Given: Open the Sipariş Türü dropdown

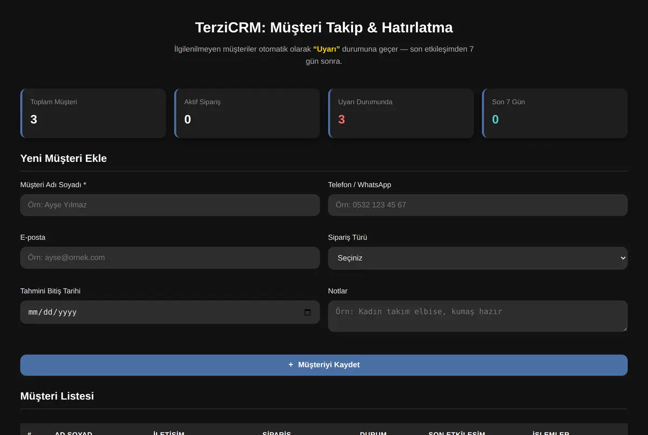Looking at the screenshot, I should tap(478, 258).
